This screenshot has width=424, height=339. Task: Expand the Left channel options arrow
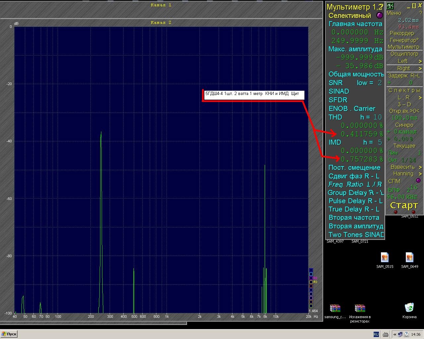coord(420,61)
